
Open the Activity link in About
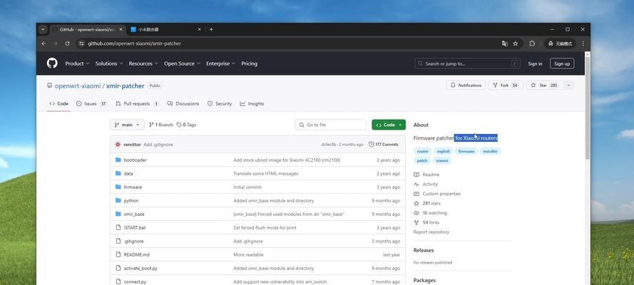pos(426,184)
